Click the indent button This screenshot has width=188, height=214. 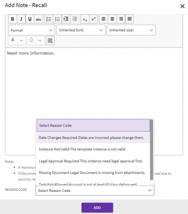(x=66, y=19)
